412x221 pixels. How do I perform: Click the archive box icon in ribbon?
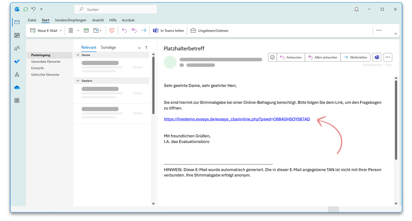86,30
